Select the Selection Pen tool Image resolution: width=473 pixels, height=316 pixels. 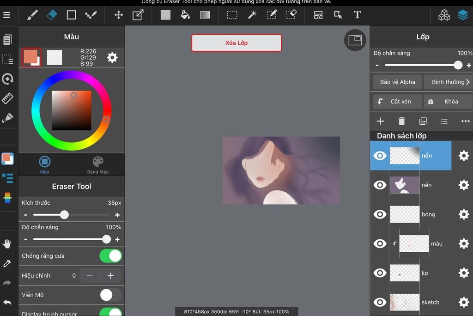coord(272,15)
